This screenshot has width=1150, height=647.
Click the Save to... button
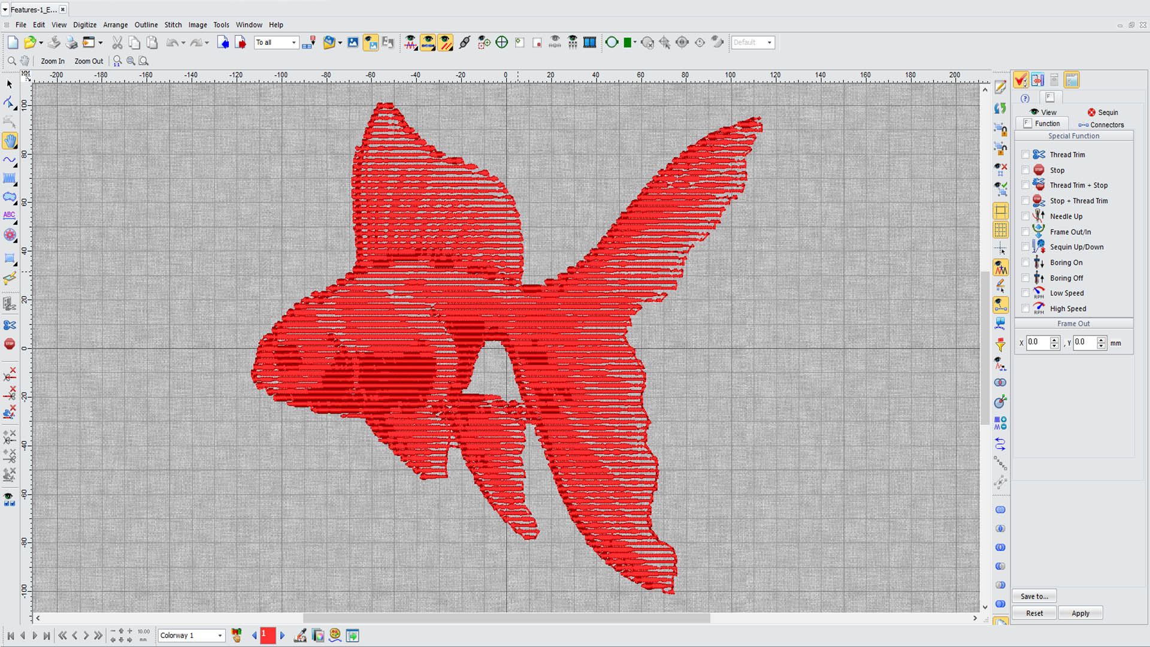pos(1034,596)
